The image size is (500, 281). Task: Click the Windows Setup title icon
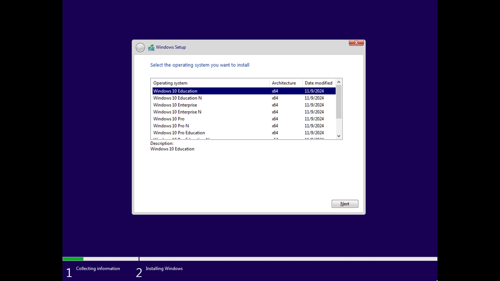151,48
